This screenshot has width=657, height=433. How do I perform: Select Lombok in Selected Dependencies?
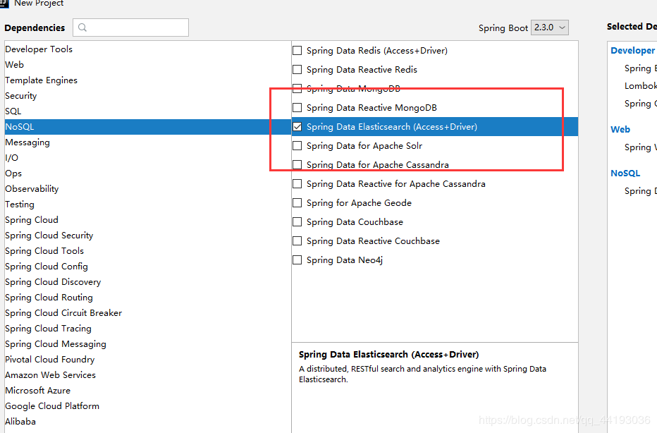[640, 85]
